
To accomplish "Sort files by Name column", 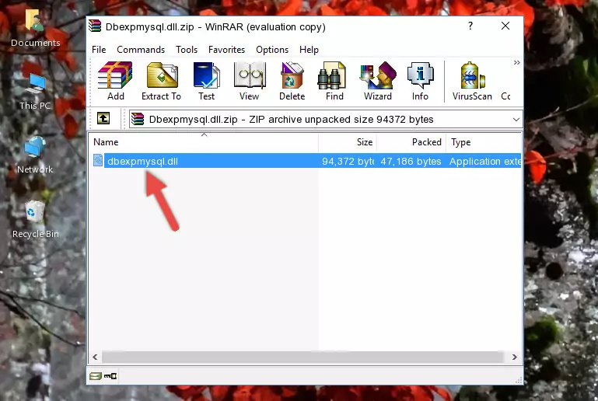I will (204, 142).
